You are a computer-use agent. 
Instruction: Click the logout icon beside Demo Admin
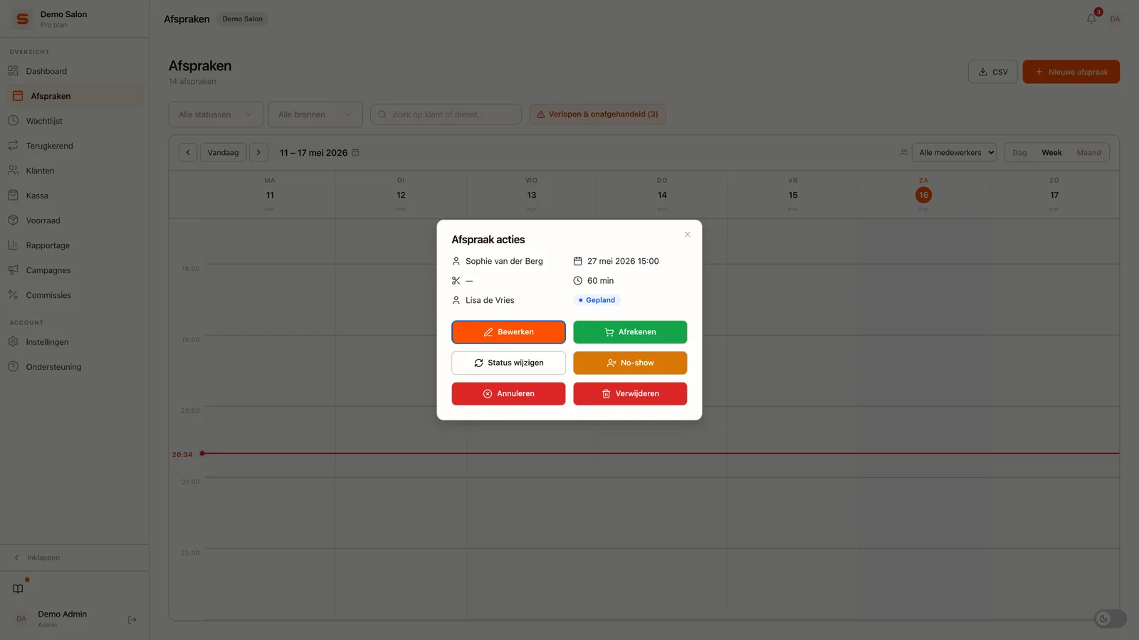point(132,619)
